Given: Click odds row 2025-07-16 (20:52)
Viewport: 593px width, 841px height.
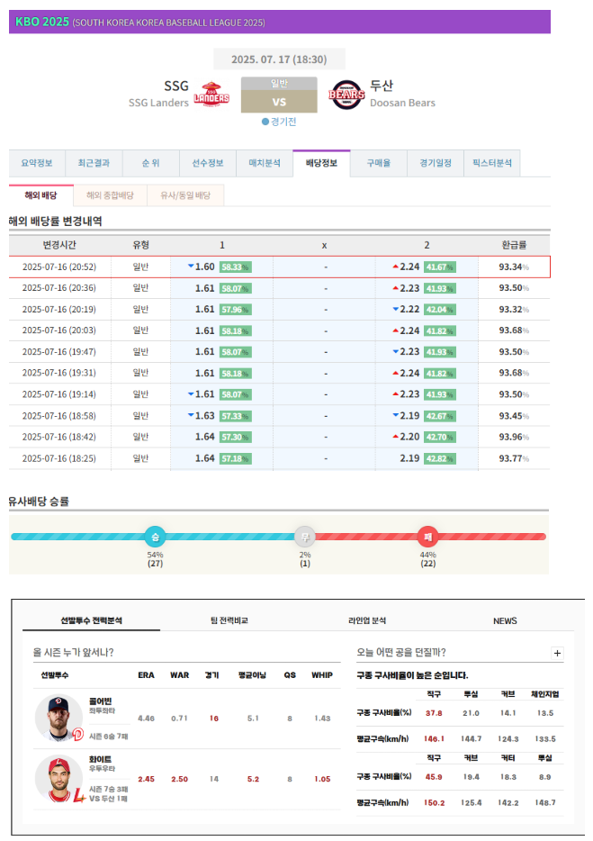Looking at the screenshot, I should 279,267.
